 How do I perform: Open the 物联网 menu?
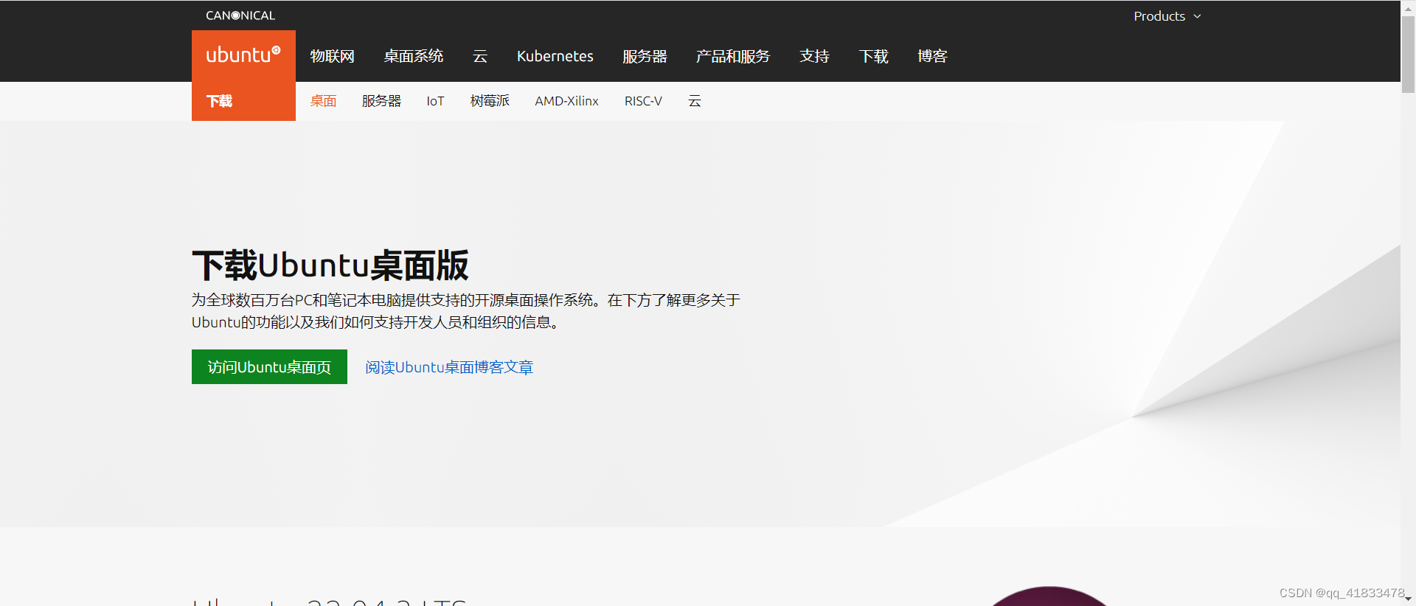click(x=332, y=56)
